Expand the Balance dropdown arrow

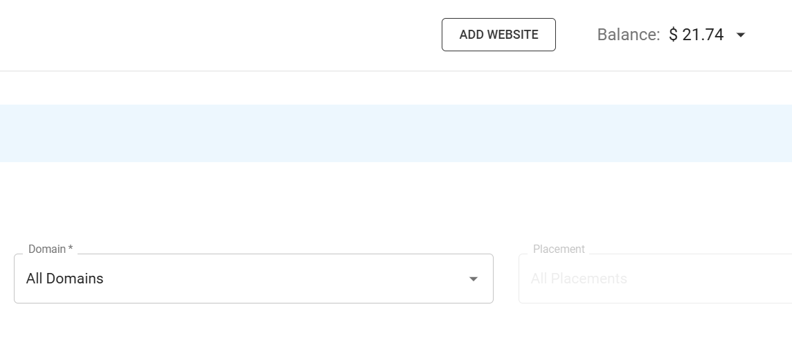click(x=741, y=35)
